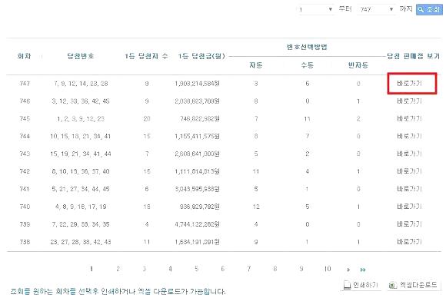Click the 당첨 판매점 보기 column header
The width and height of the screenshot is (446, 298).
point(413,56)
